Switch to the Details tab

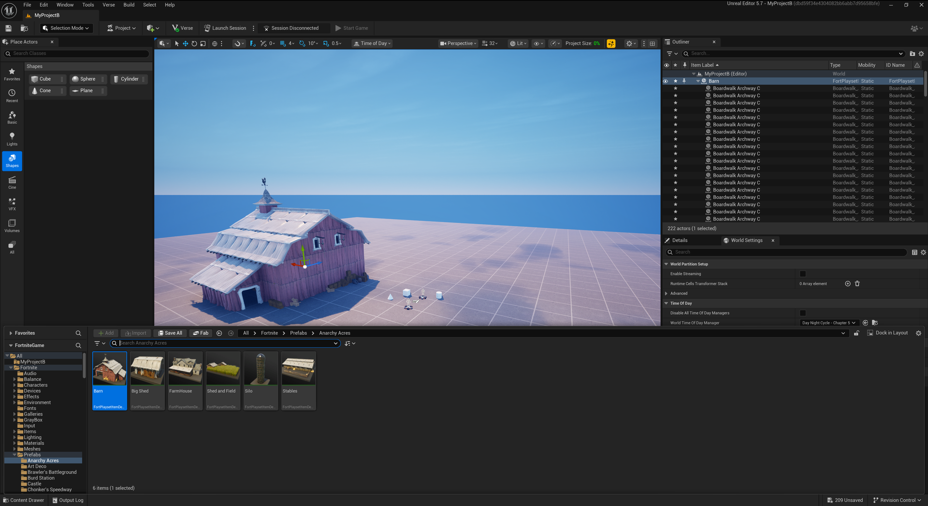tap(679, 240)
